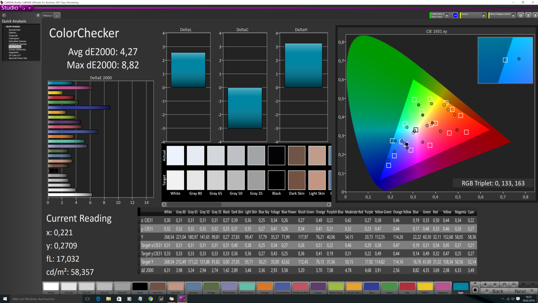Go to Saturation Sweeps page
This screenshot has height=303, width=538.
tap(17, 41)
